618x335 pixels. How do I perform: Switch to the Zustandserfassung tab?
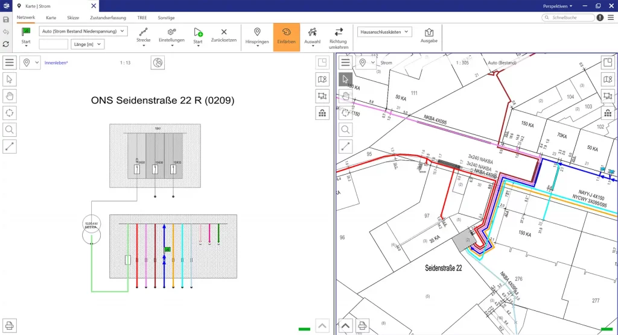click(x=107, y=18)
